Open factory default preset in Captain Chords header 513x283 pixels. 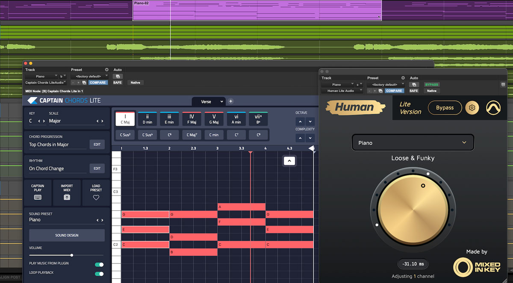click(x=90, y=76)
